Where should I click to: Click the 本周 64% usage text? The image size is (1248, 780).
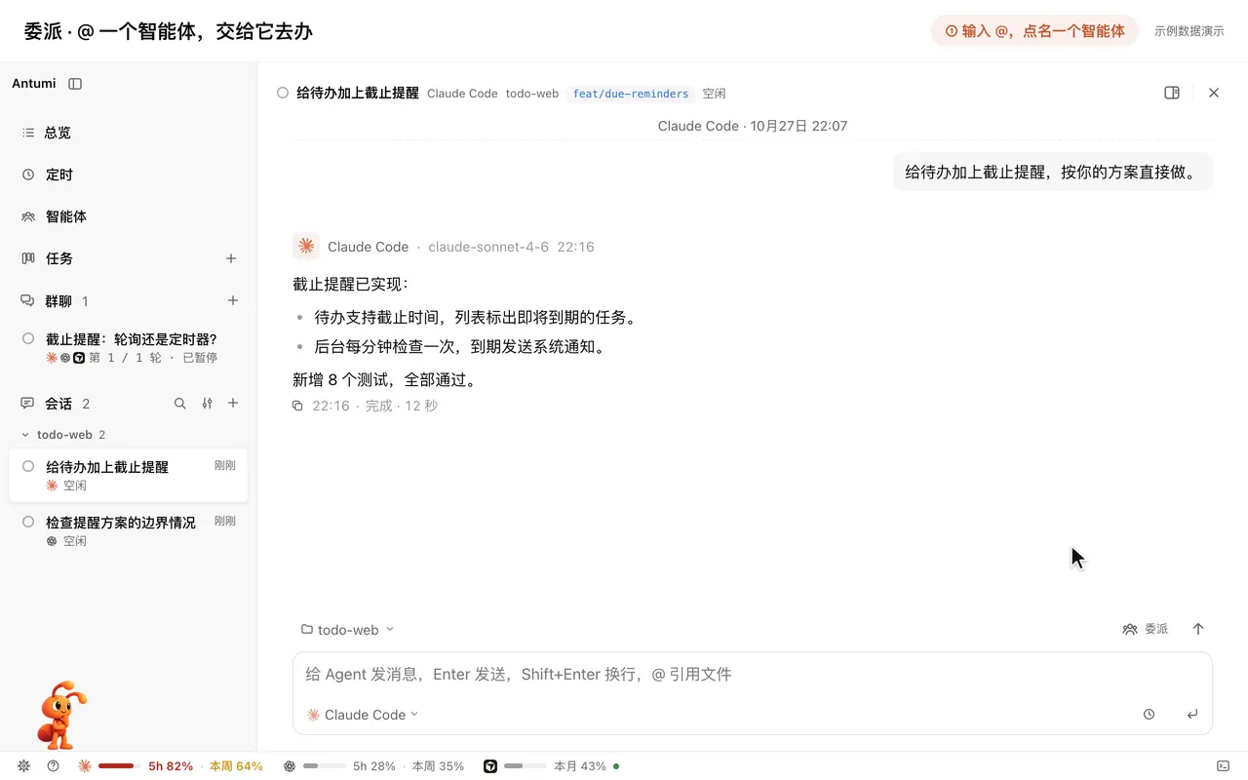pos(236,766)
